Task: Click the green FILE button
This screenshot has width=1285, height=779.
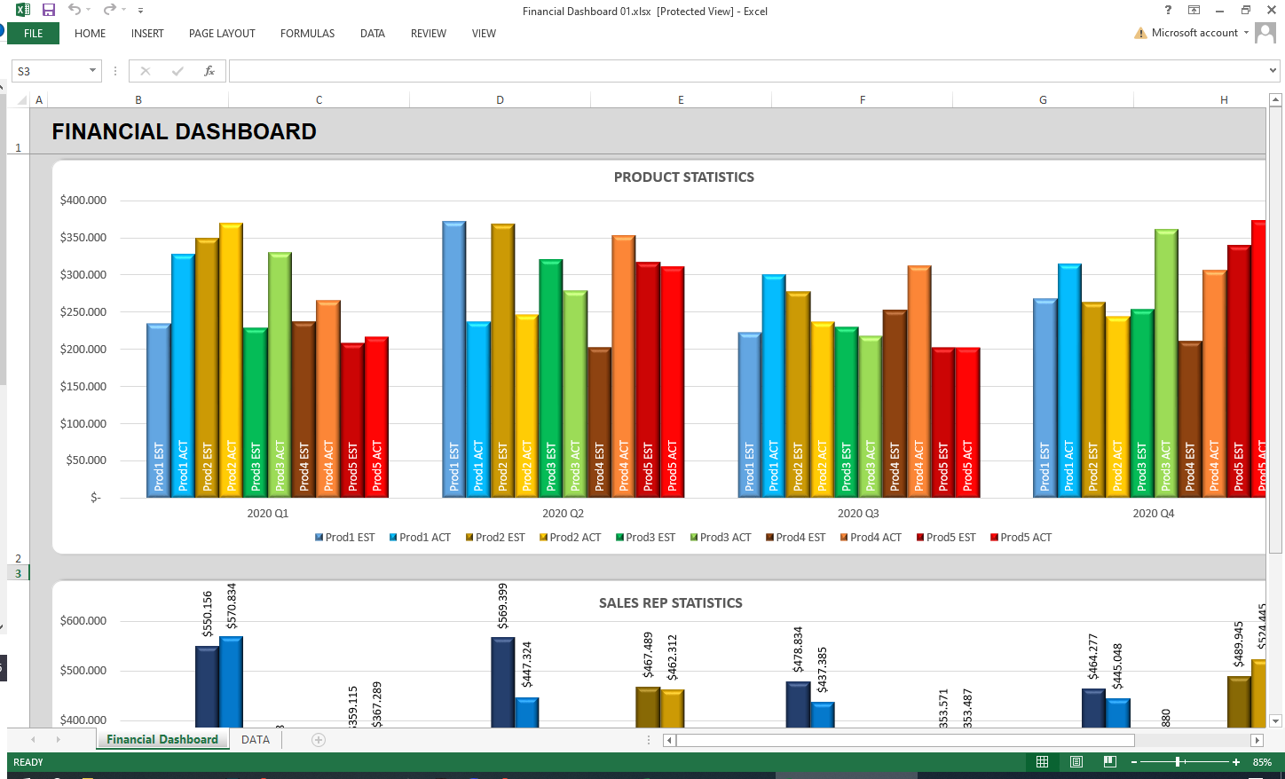Action: point(34,34)
